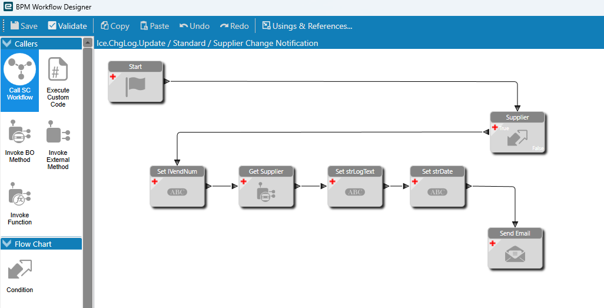604x308 pixels.
Task: Click red cross on Get Supplier node
Action: point(244,181)
